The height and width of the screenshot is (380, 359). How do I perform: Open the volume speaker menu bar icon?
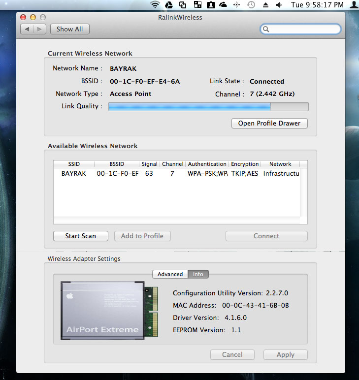[279, 4]
